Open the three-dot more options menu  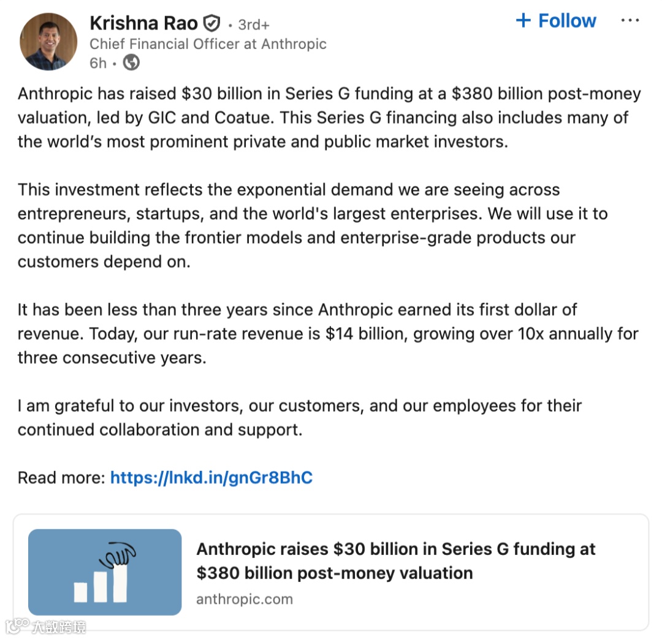tap(630, 21)
